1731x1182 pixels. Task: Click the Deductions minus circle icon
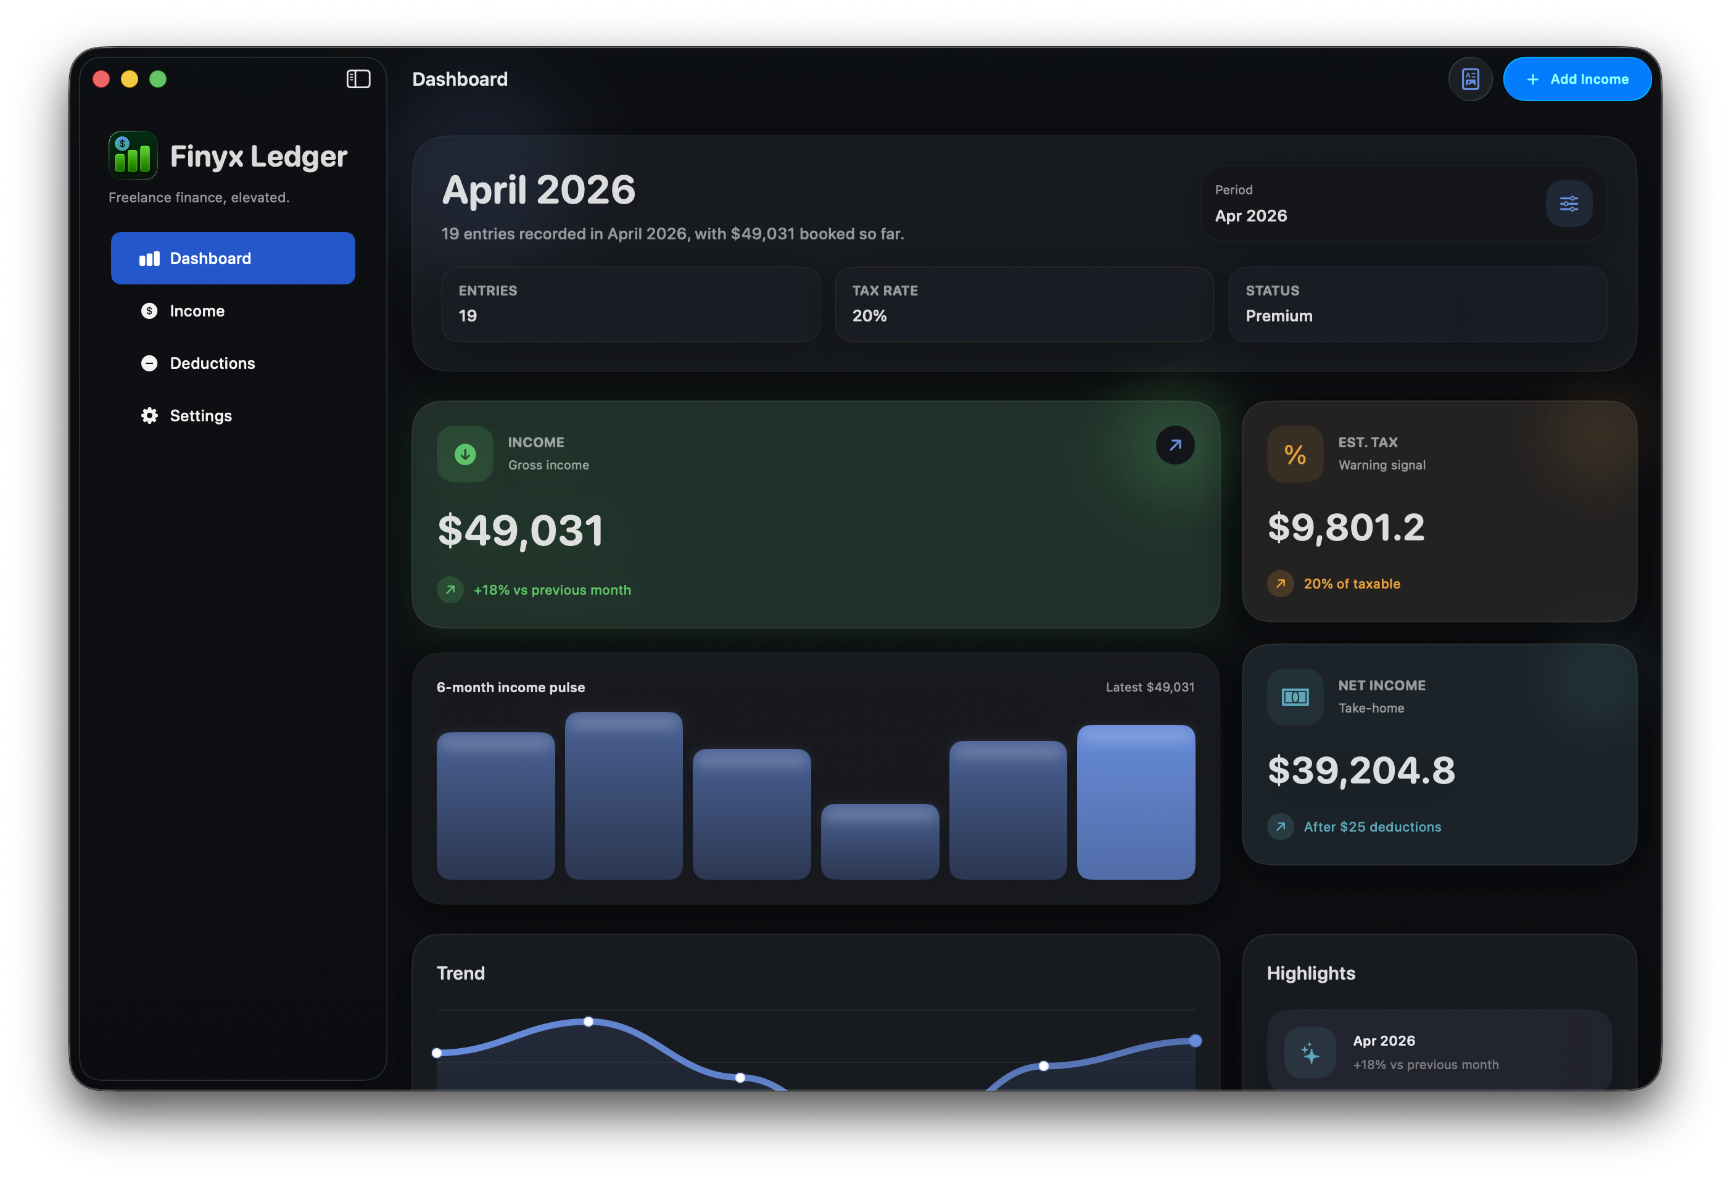pyautogui.click(x=149, y=363)
